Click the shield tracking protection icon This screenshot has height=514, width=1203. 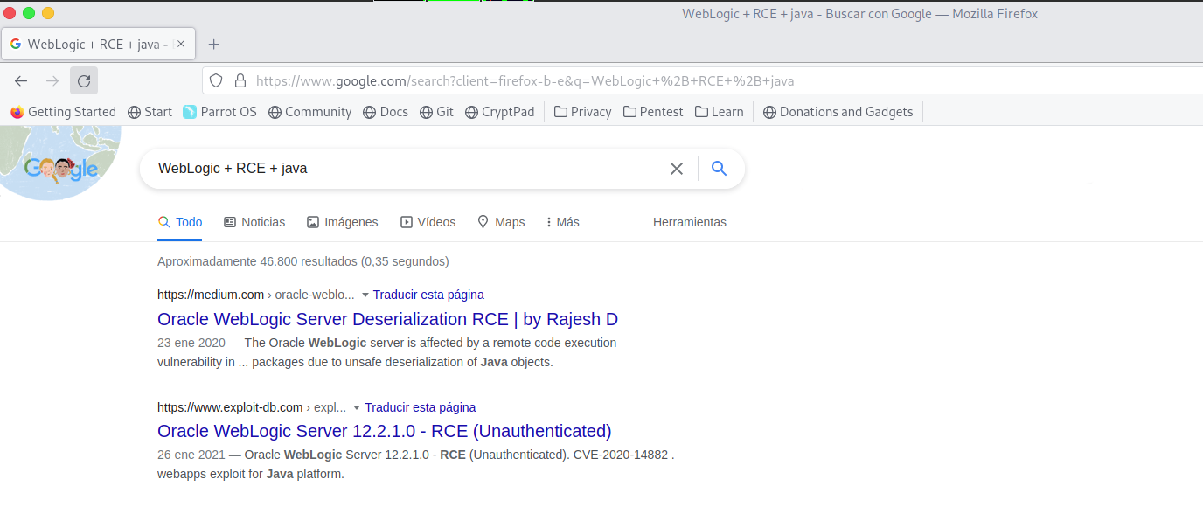217,81
